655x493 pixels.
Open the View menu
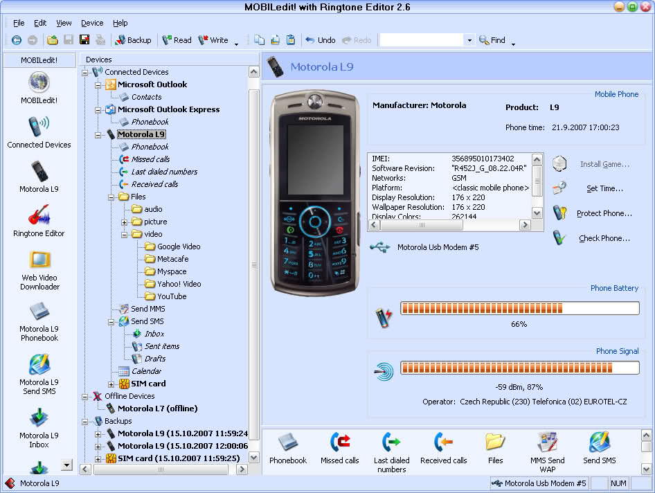click(x=64, y=23)
